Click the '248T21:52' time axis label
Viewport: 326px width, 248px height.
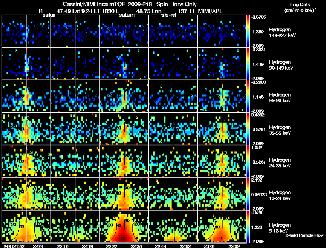pyautogui.click(x=14, y=246)
